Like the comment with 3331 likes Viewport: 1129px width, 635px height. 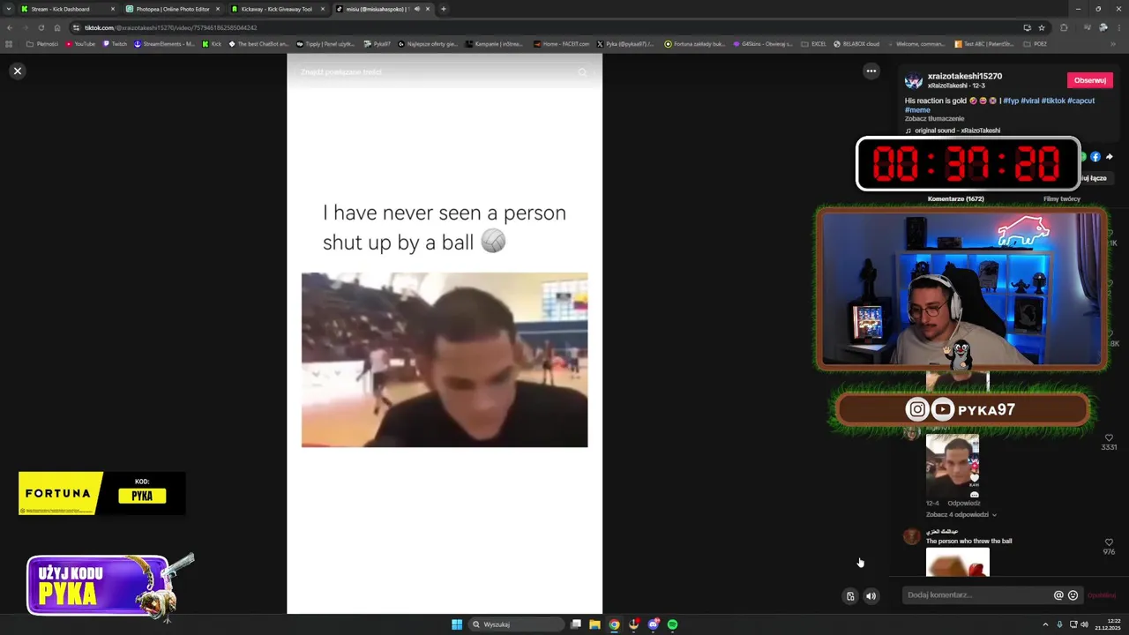[x=1109, y=437]
